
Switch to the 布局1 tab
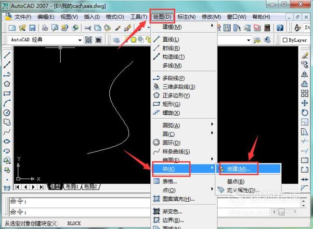[x=72, y=187]
